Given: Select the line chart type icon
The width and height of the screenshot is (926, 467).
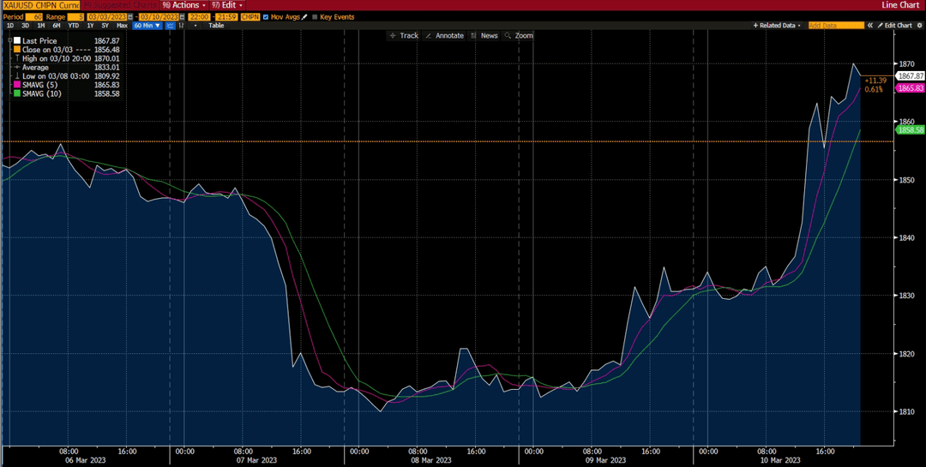Looking at the screenshot, I should click(x=170, y=26).
